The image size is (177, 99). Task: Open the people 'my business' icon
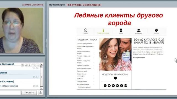(x=139, y=31)
